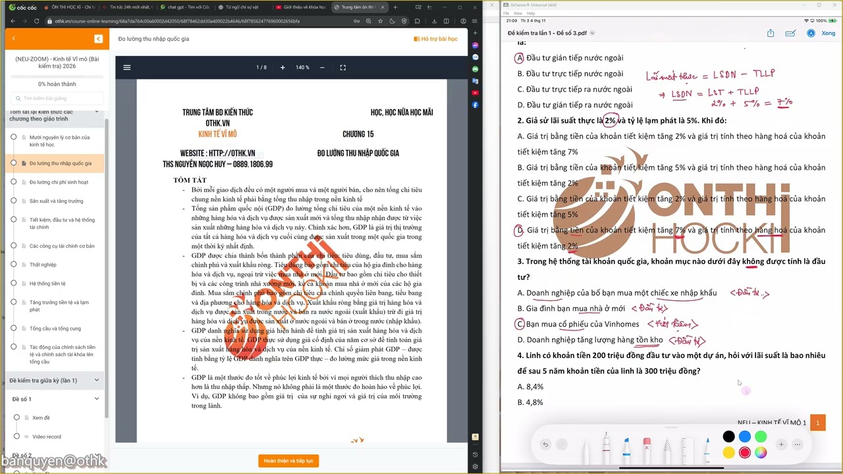Select lesson radio 'Các công cụ tài chính cơ bản'
Image resolution: width=843 pixels, height=474 pixels.
click(x=13, y=246)
